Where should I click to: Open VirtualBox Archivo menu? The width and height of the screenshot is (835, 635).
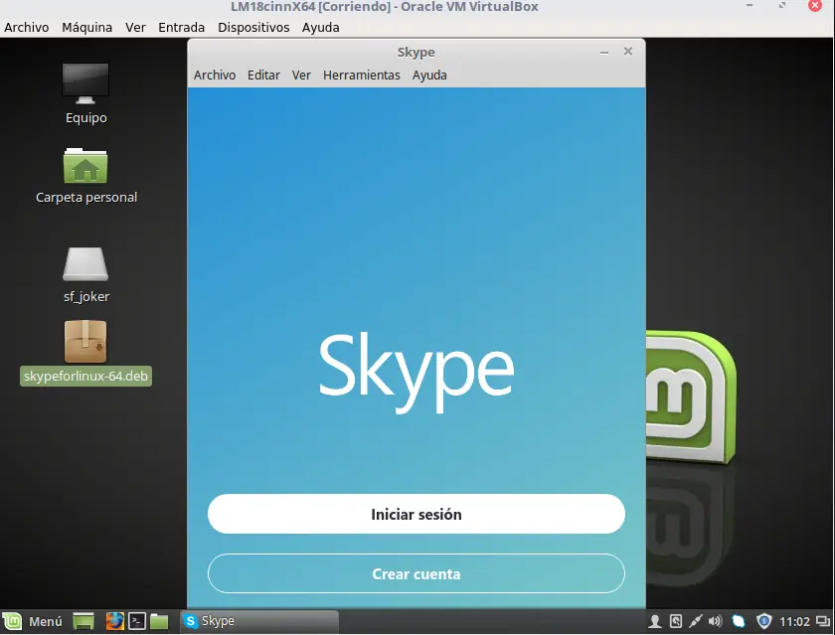point(27,27)
